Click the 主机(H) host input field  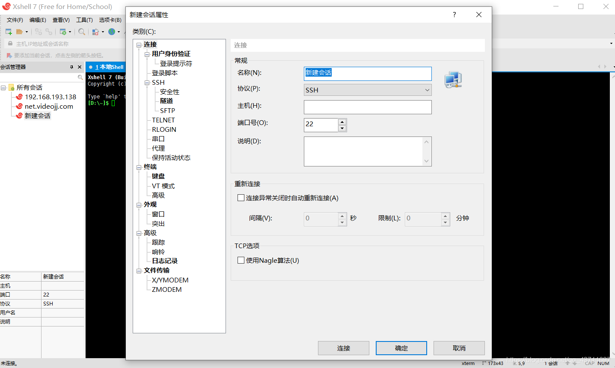(x=368, y=107)
